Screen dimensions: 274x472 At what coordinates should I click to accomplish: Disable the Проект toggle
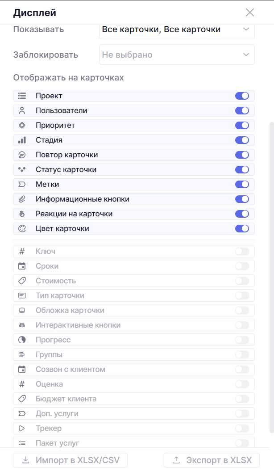click(x=242, y=96)
